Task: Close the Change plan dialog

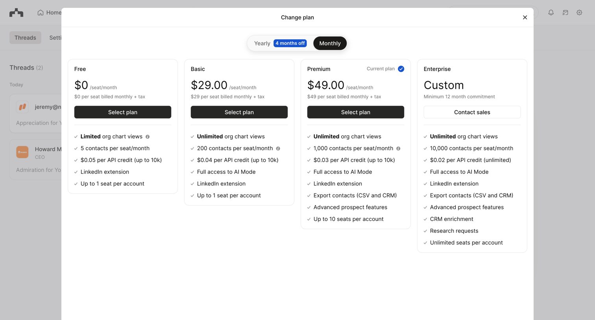Action: click(x=525, y=17)
